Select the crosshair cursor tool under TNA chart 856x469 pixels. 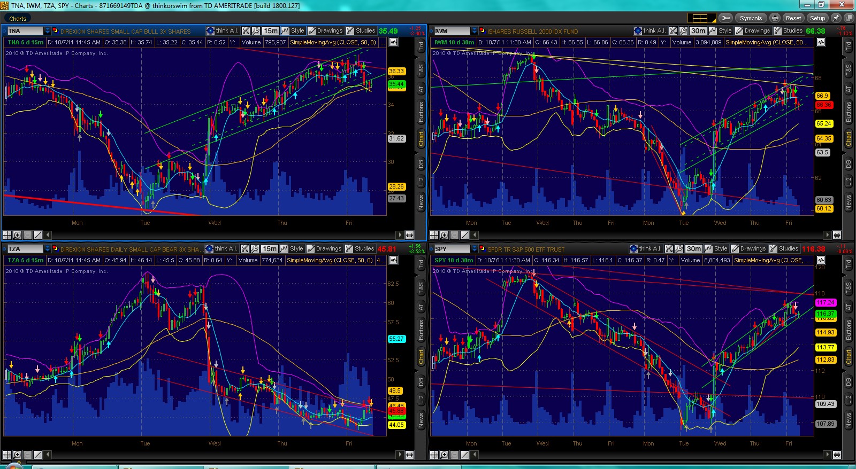point(7,235)
